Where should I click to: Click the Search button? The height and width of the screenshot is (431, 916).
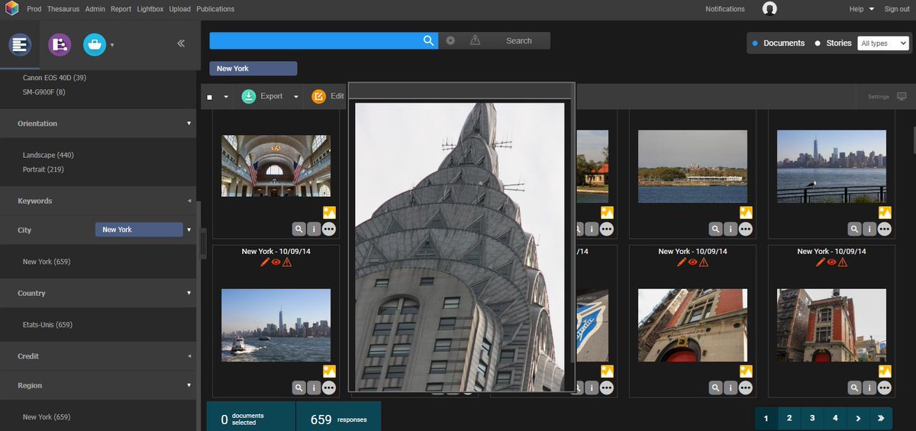pyautogui.click(x=518, y=40)
